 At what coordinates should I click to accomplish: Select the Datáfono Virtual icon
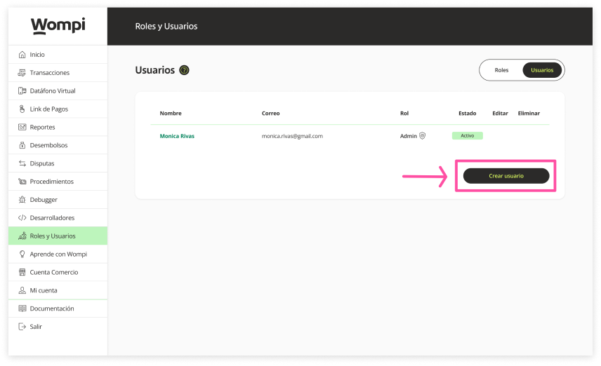coord(22,91)
